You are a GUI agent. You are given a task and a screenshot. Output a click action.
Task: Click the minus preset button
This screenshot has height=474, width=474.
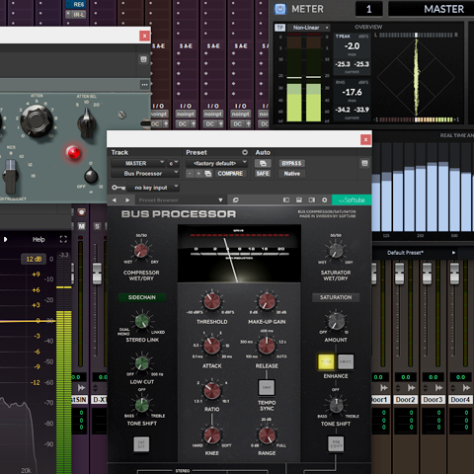[190, 174]
